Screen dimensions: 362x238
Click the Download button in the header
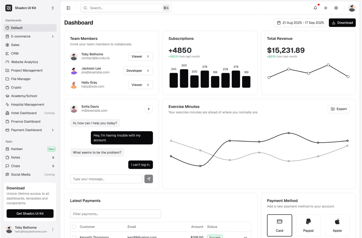tap(342, 22)
